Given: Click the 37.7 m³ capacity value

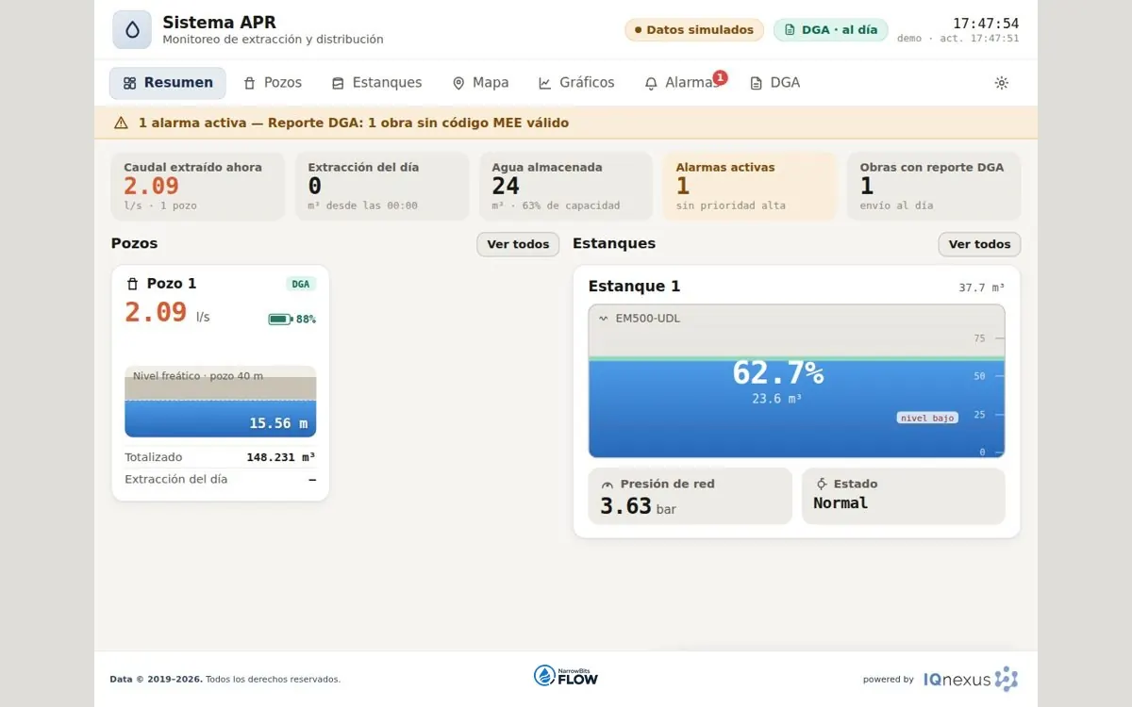Looking at the screenshot, I should (x=982, y=288).
